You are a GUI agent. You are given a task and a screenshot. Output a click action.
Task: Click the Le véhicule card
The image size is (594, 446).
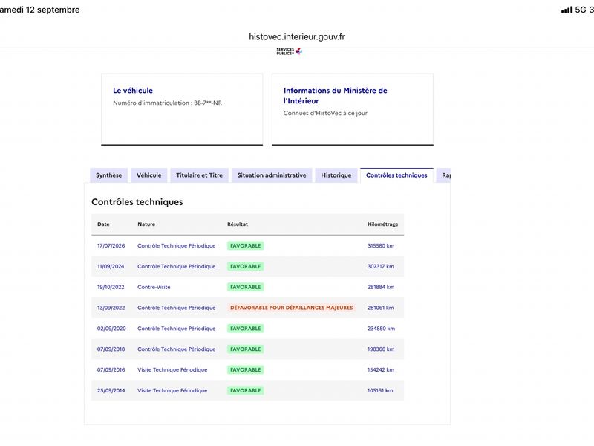(x=182, y=109)
